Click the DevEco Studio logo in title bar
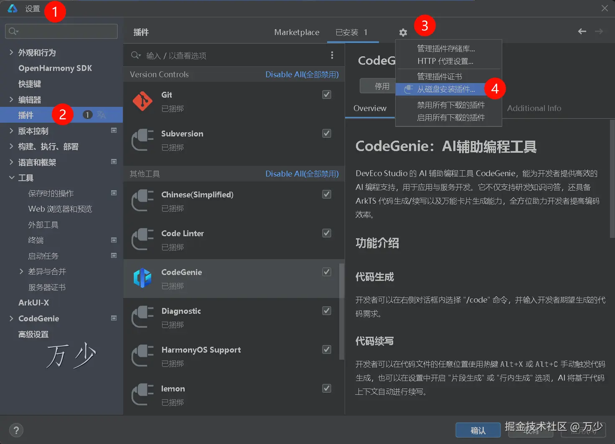Viewport: 615px width, 444px height. click(13, 8)
